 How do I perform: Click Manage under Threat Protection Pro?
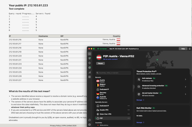[140, 100]
